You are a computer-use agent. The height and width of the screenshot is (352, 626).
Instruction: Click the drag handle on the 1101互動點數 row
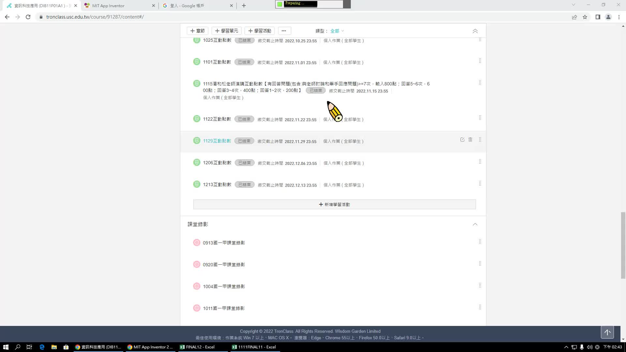(480, 61)
